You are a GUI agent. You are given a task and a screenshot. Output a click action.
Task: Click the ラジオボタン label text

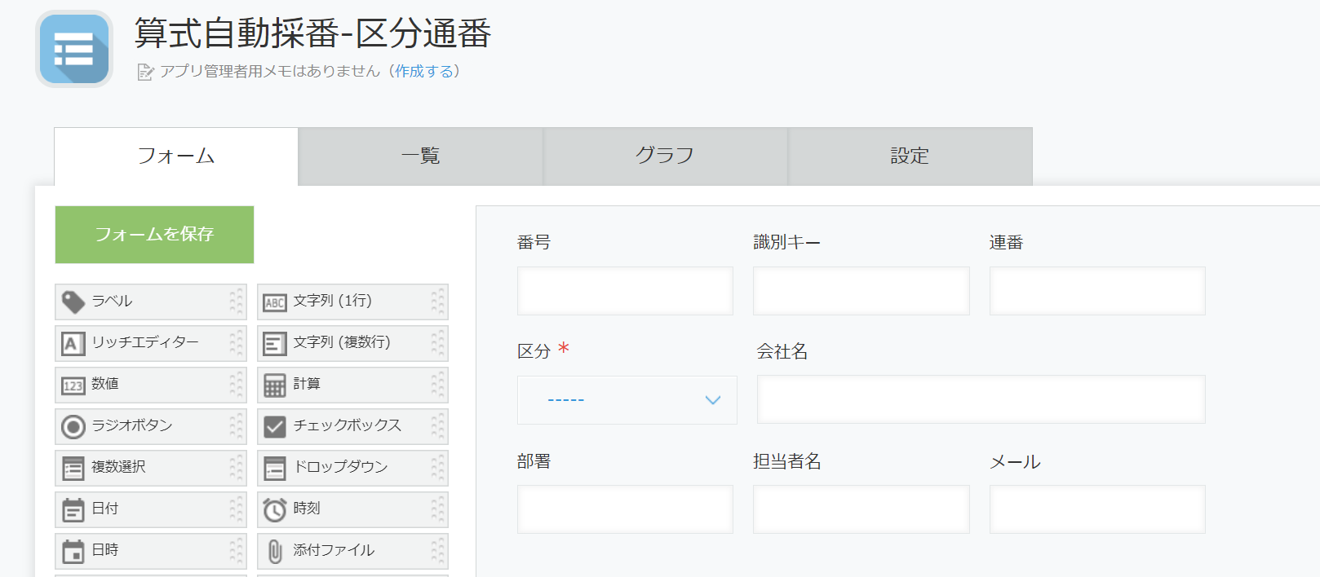(131, 425)
